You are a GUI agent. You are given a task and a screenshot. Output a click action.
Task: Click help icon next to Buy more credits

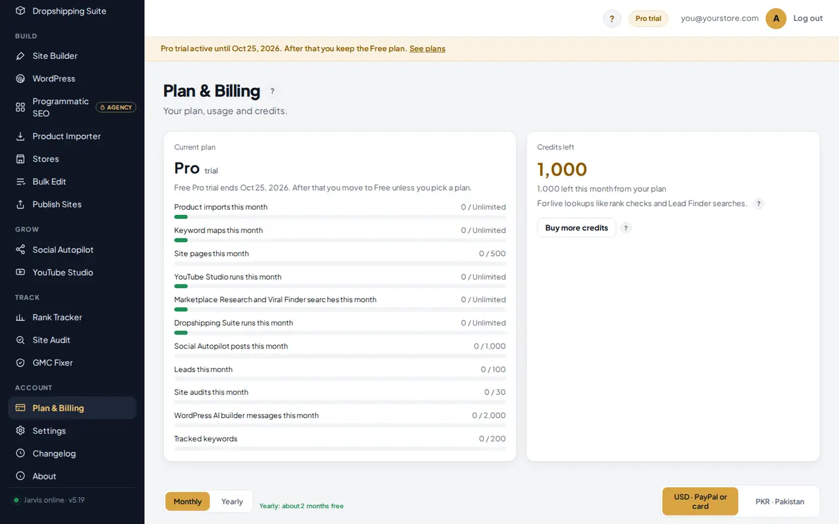click(626, 228)
